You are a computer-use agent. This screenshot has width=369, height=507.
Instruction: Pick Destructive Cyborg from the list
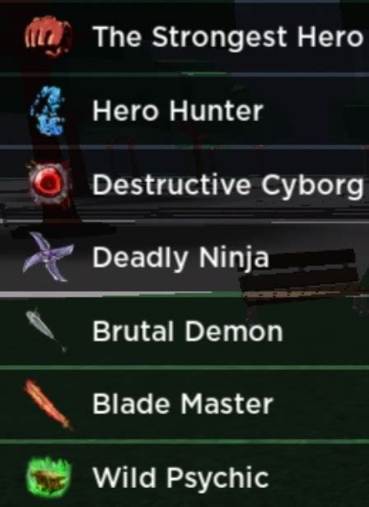click(228, 185)
